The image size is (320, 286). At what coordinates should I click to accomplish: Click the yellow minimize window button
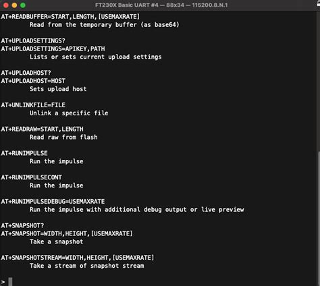tap(14, 5)
